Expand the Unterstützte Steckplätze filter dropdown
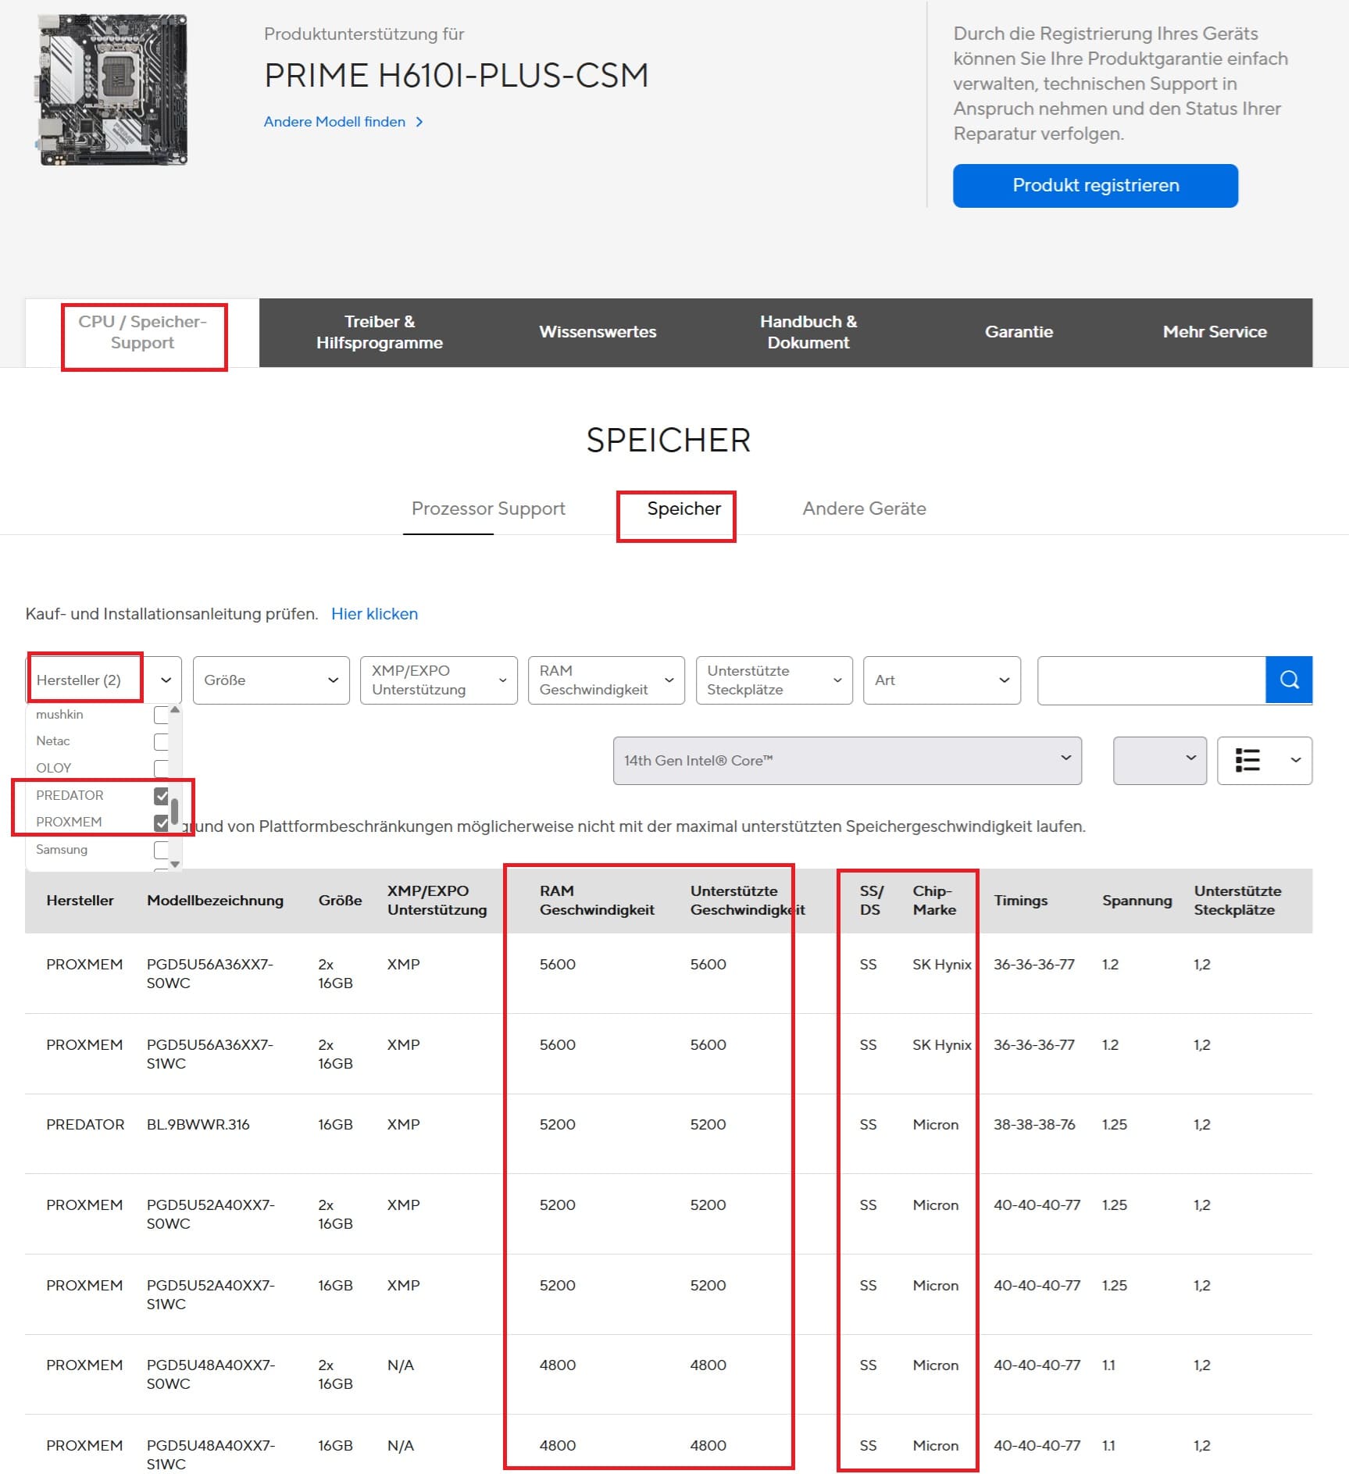This screenshot has width=1349, height=1474. pos(774,680)
